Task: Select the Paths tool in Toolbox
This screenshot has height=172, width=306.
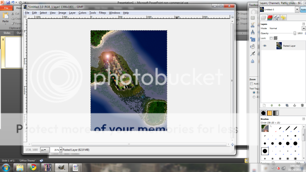Action: [x=253, y=32]
